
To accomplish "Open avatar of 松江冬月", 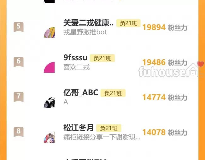I will 49,137.
